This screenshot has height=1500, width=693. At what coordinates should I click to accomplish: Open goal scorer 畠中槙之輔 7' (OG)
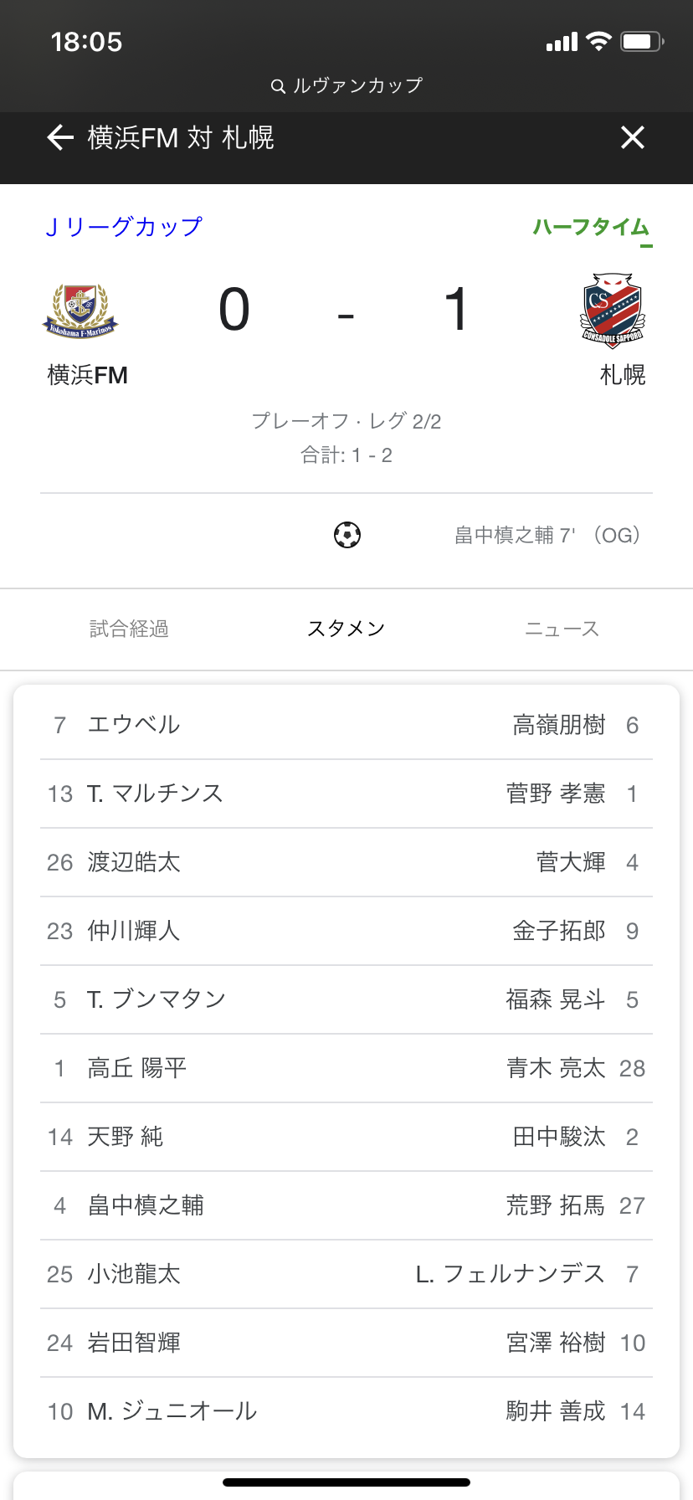547,535
